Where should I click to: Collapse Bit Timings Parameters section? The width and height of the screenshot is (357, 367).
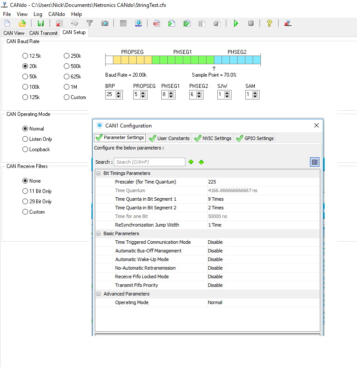pos(99,174)
